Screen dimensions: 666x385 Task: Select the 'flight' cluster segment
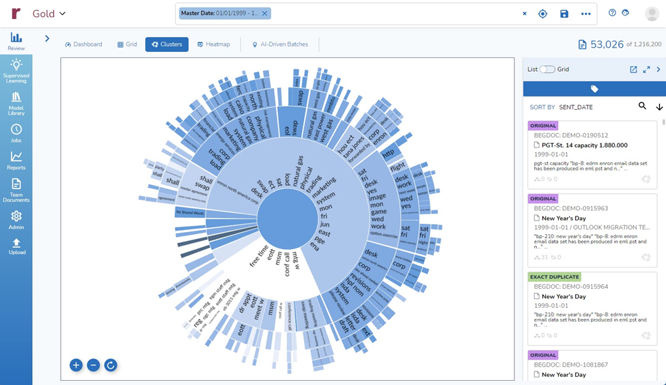point(397,167)
